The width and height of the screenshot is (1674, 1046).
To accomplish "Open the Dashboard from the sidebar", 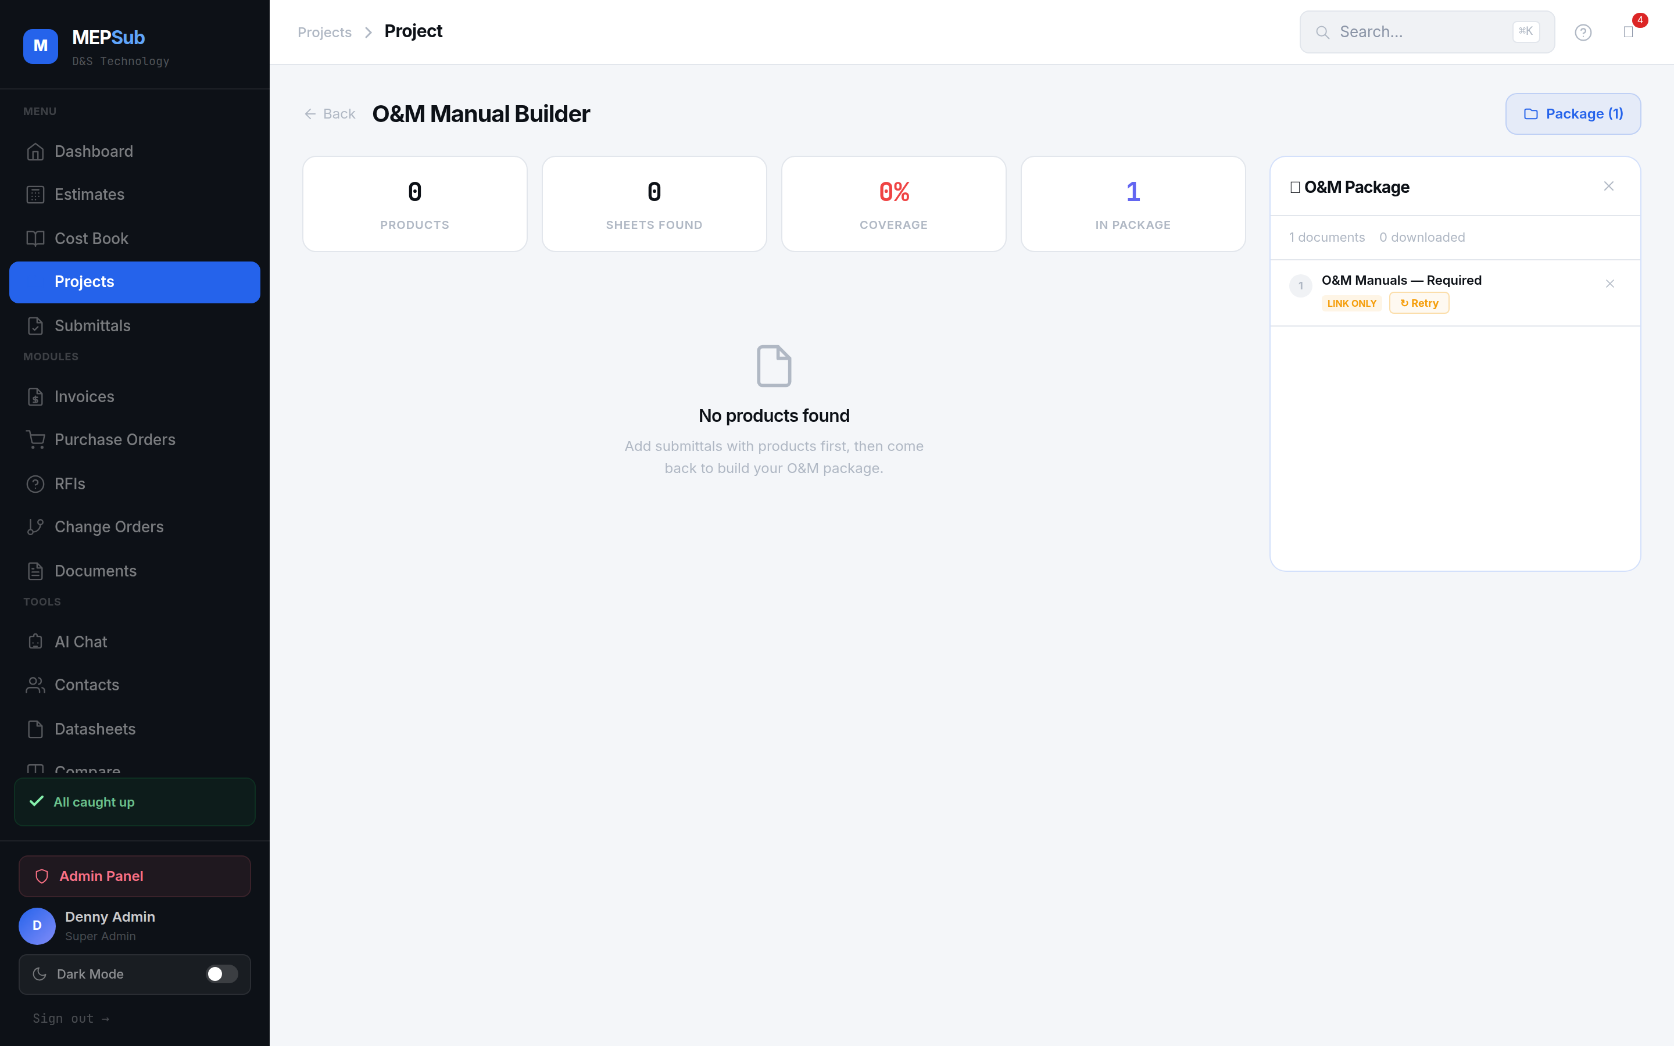I will 94,151.
